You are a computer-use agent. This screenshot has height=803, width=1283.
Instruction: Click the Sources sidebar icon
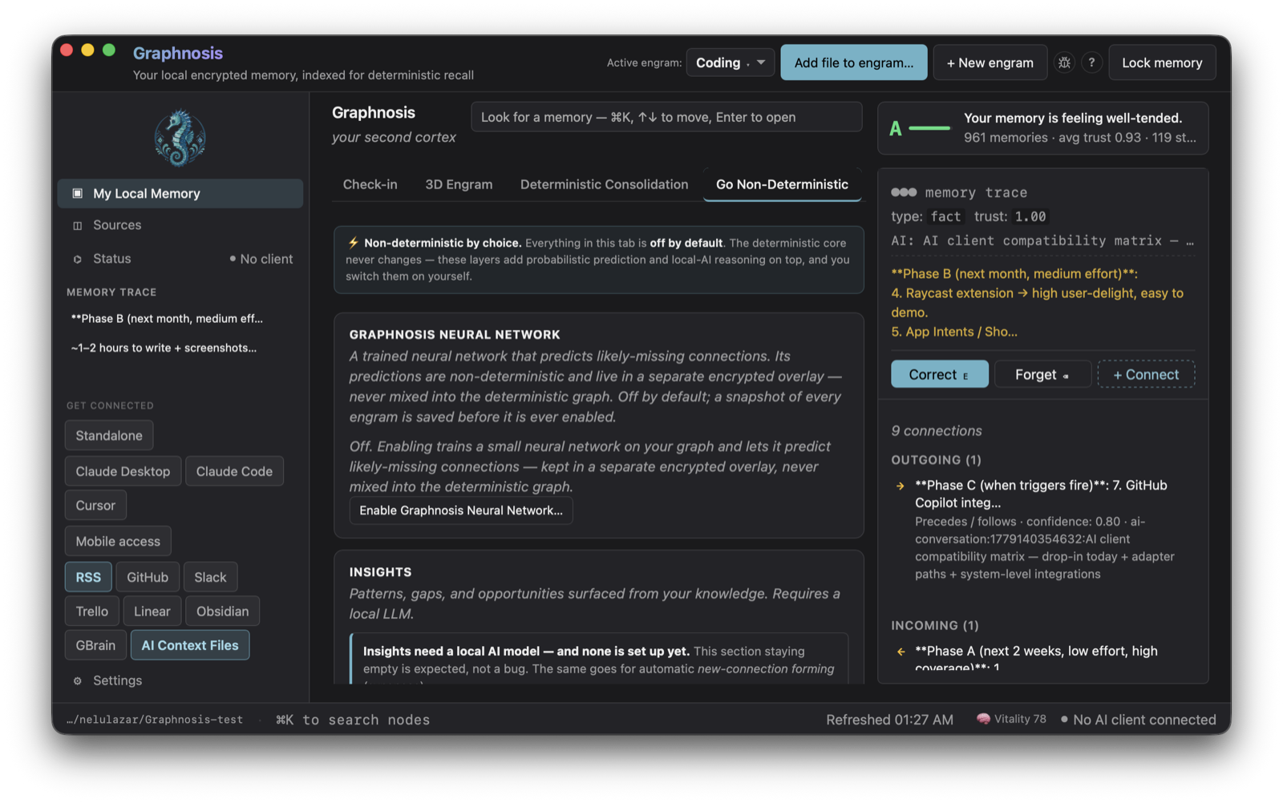[x=78, y=226]
